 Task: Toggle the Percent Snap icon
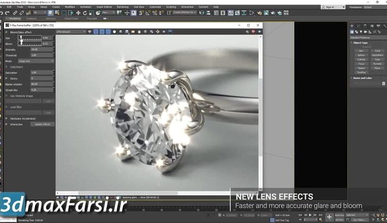(155, 13)
